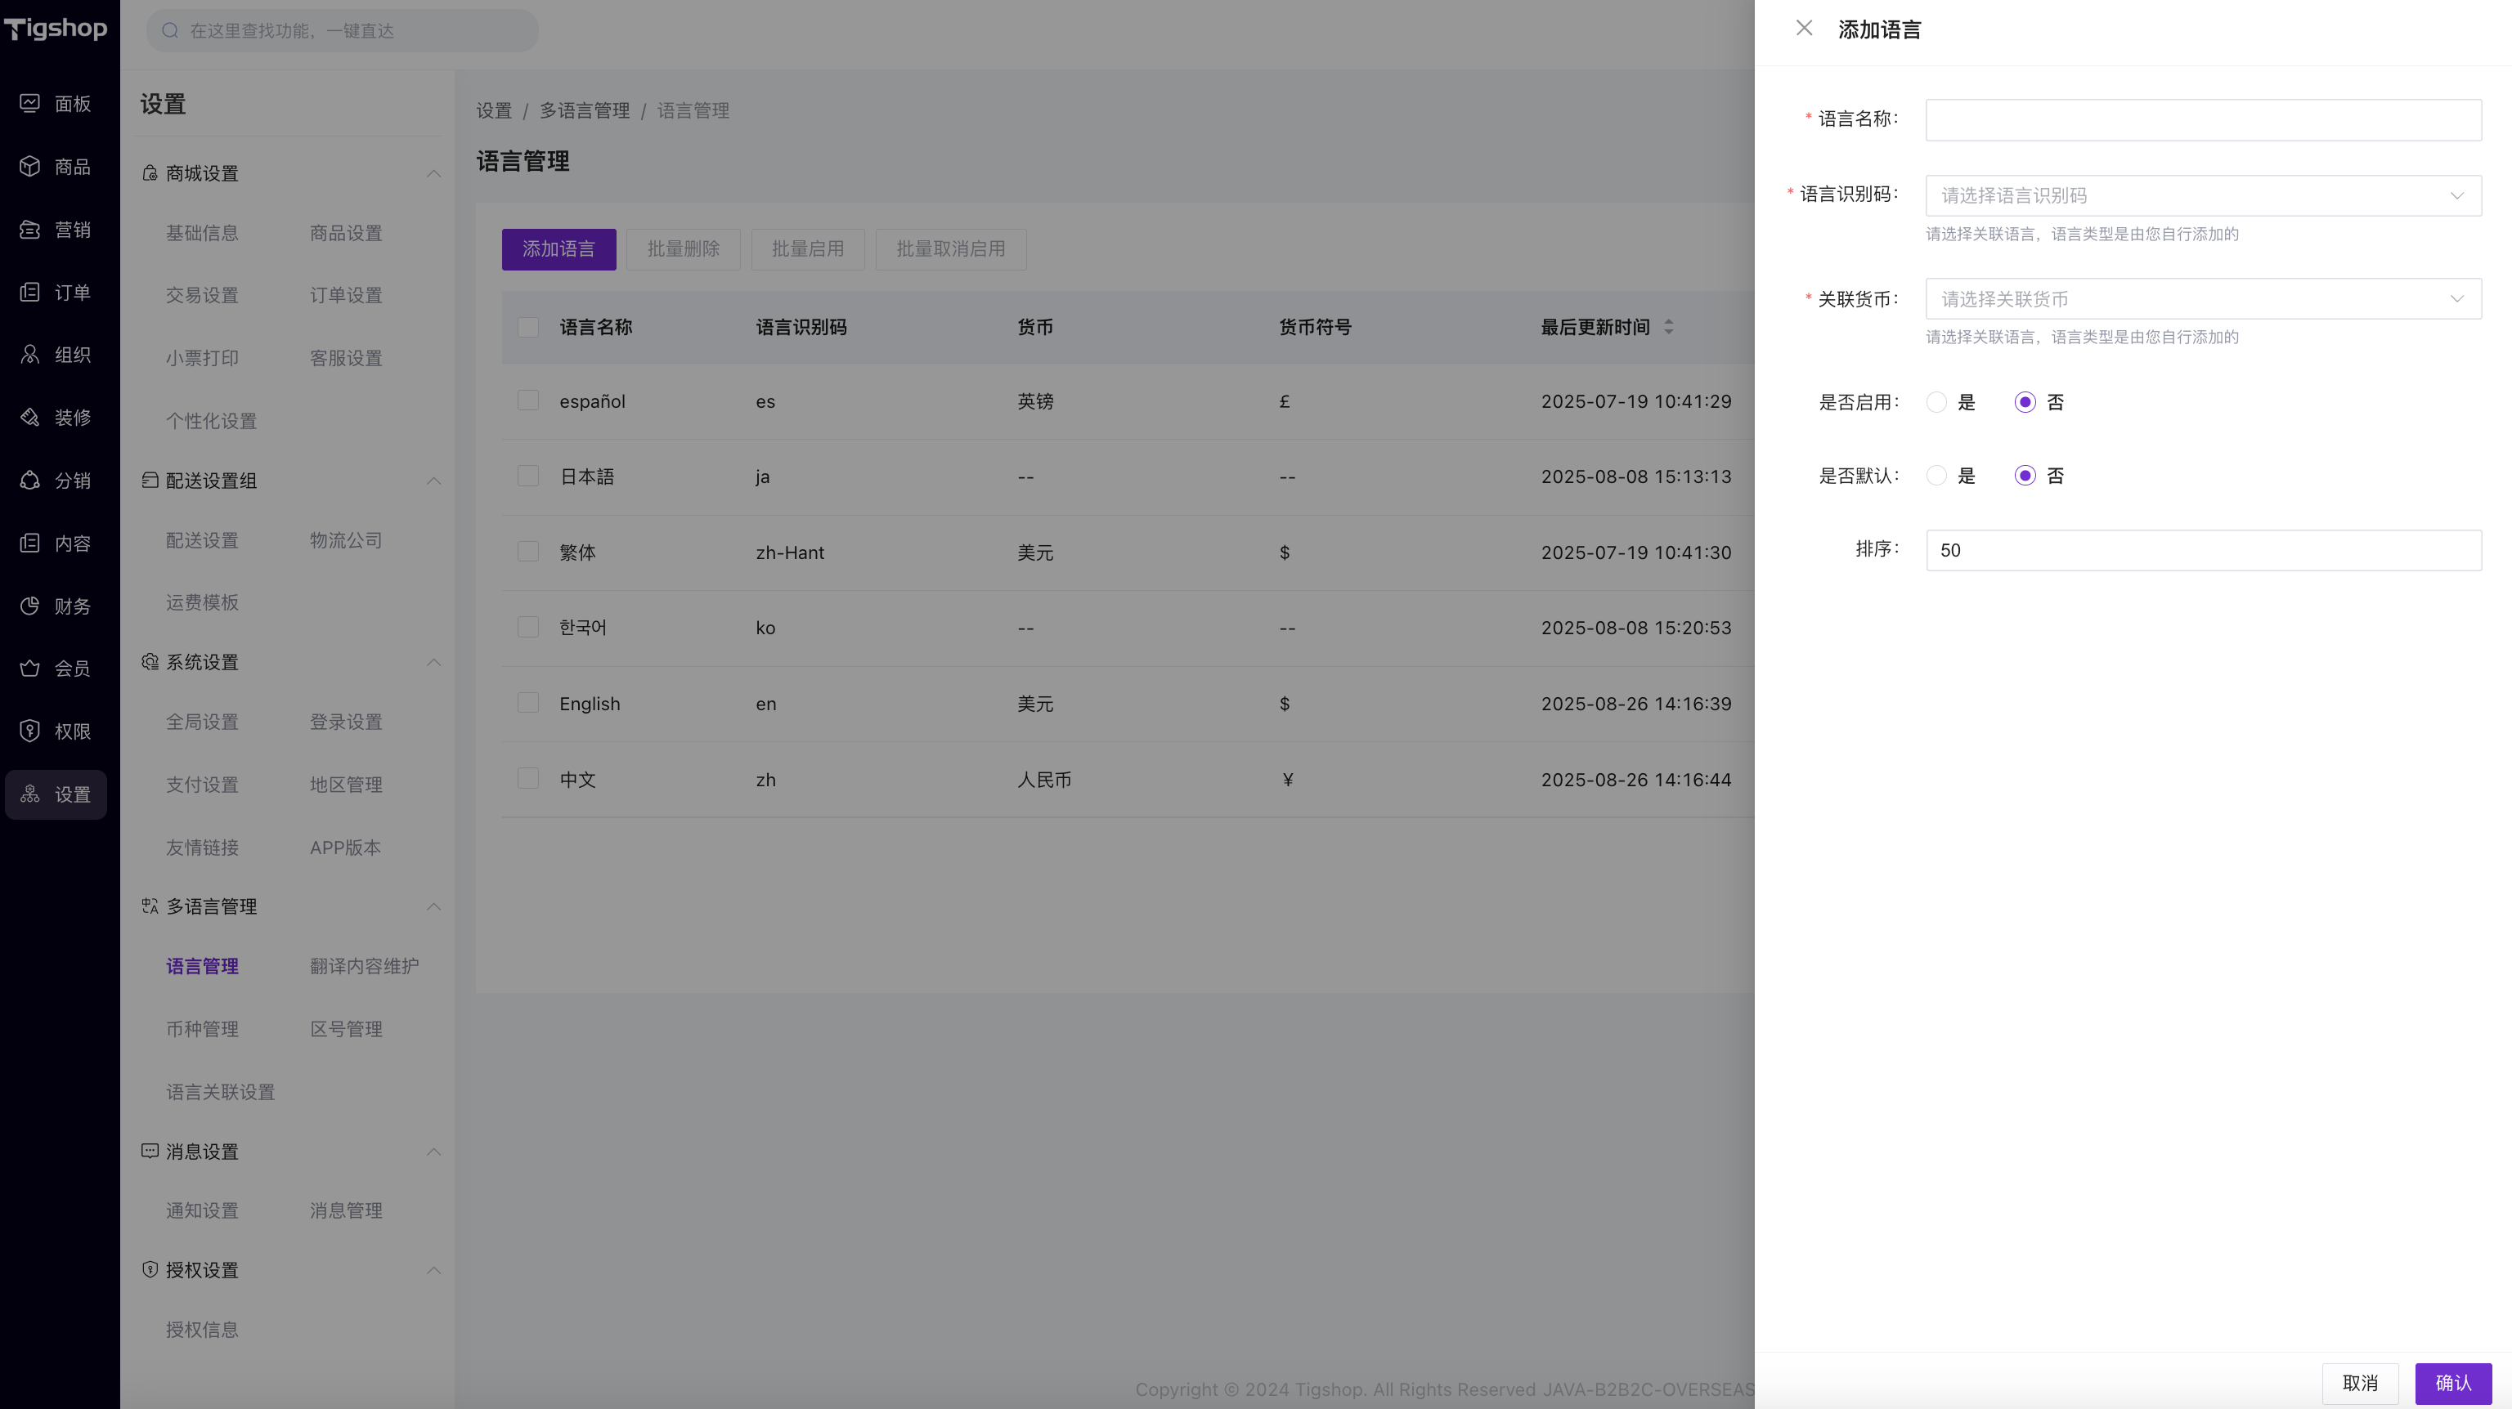Select 是 for 是否启用
The width and height of the screenshot is (2512, 1409).
[x=1936, y=402]
